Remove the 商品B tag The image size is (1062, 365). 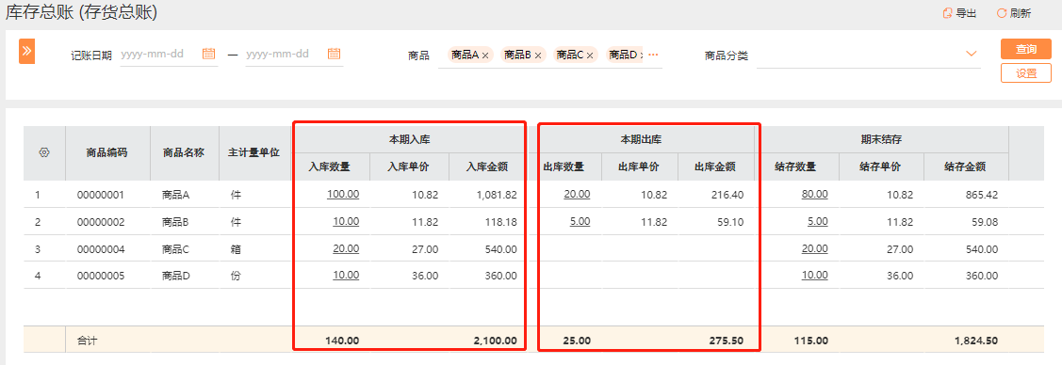(x=538, y=56)
